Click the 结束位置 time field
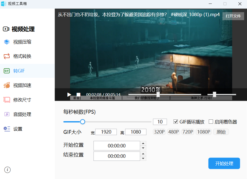Screen dimensions: 247x179 (x=117, y=156)
